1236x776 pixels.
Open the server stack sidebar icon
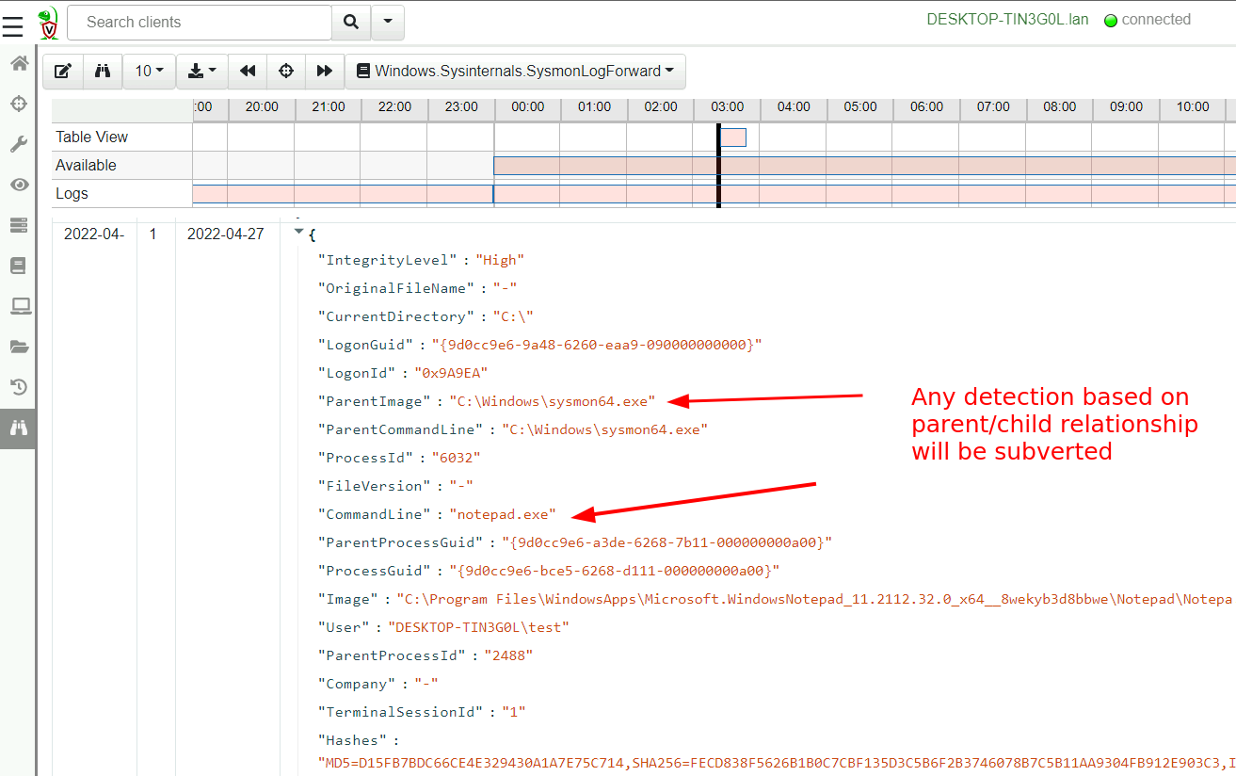point(18,225)
